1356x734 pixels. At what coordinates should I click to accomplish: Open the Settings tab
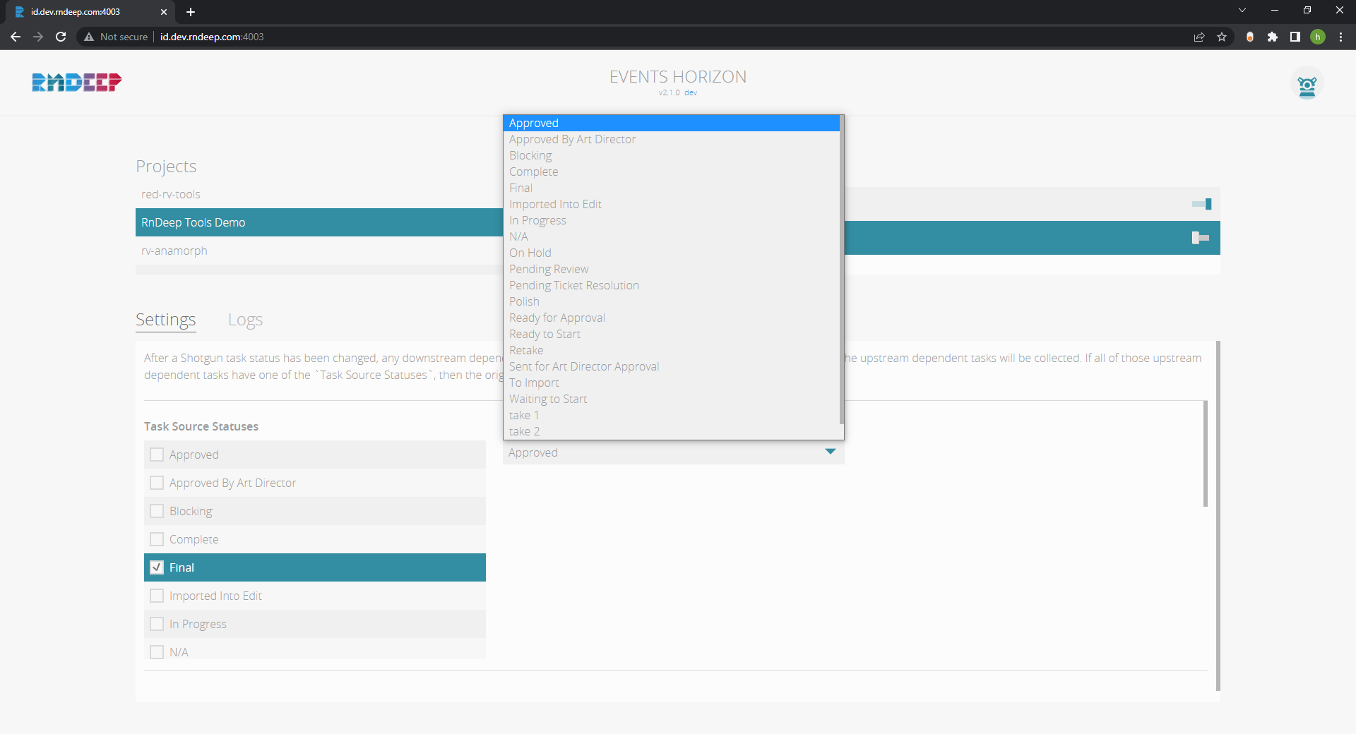[x=165, y=320]
